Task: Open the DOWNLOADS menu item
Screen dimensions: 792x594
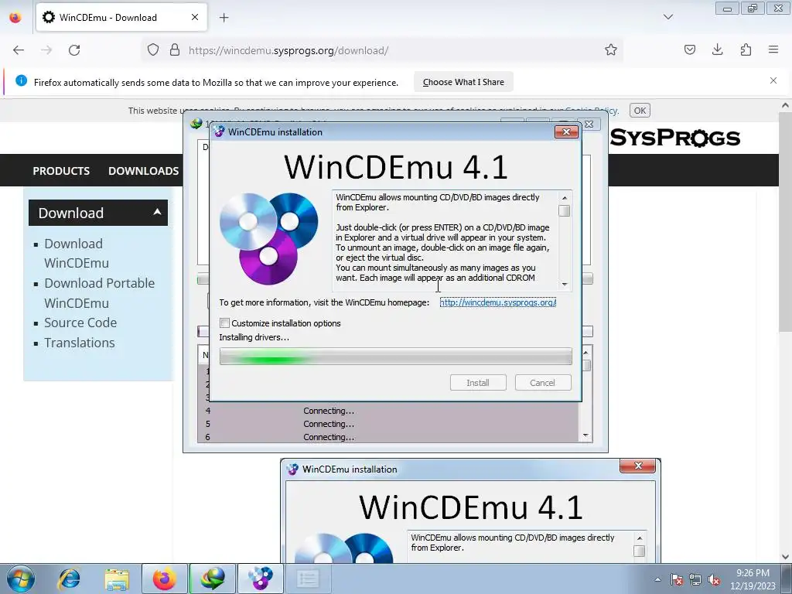Action: click(x=143, y=171)
